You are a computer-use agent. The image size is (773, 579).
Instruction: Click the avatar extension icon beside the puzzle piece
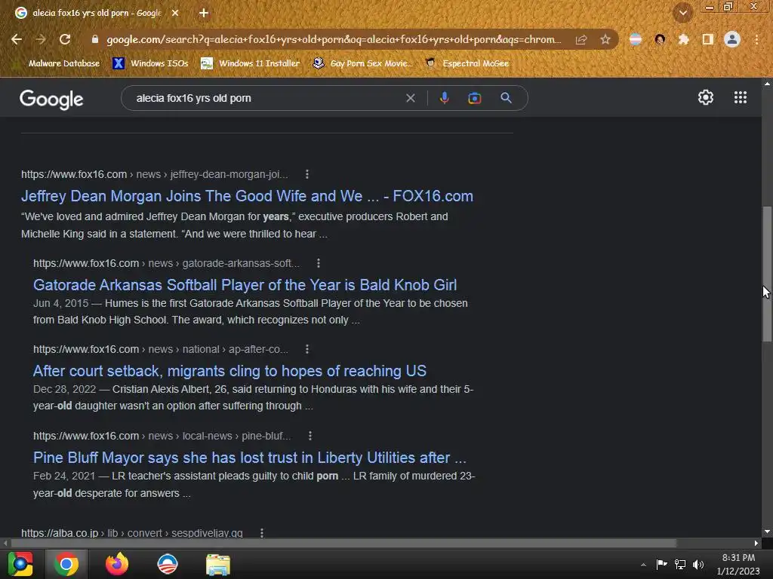[x=660, y=39]
